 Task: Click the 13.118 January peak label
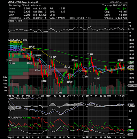coord(90,54)
